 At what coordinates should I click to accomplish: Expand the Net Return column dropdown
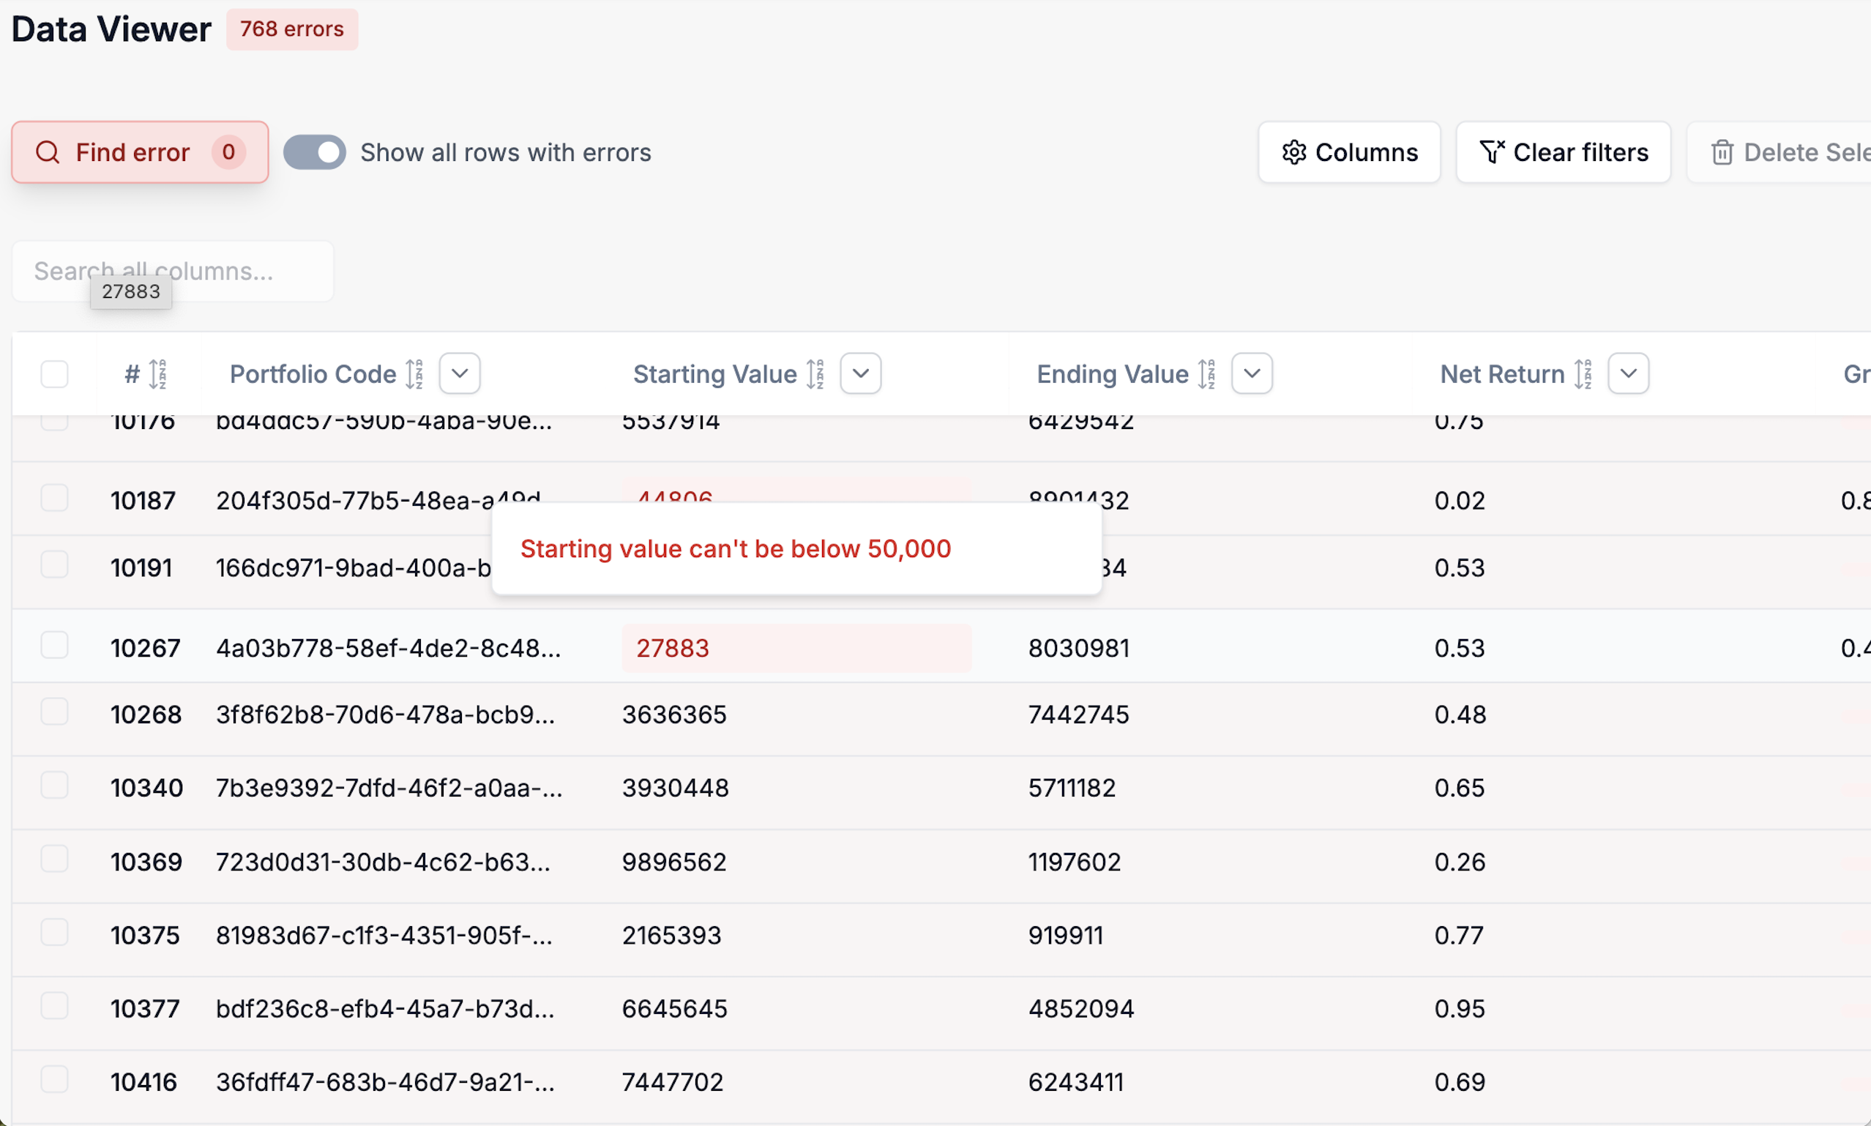[x=1629, y=373]
